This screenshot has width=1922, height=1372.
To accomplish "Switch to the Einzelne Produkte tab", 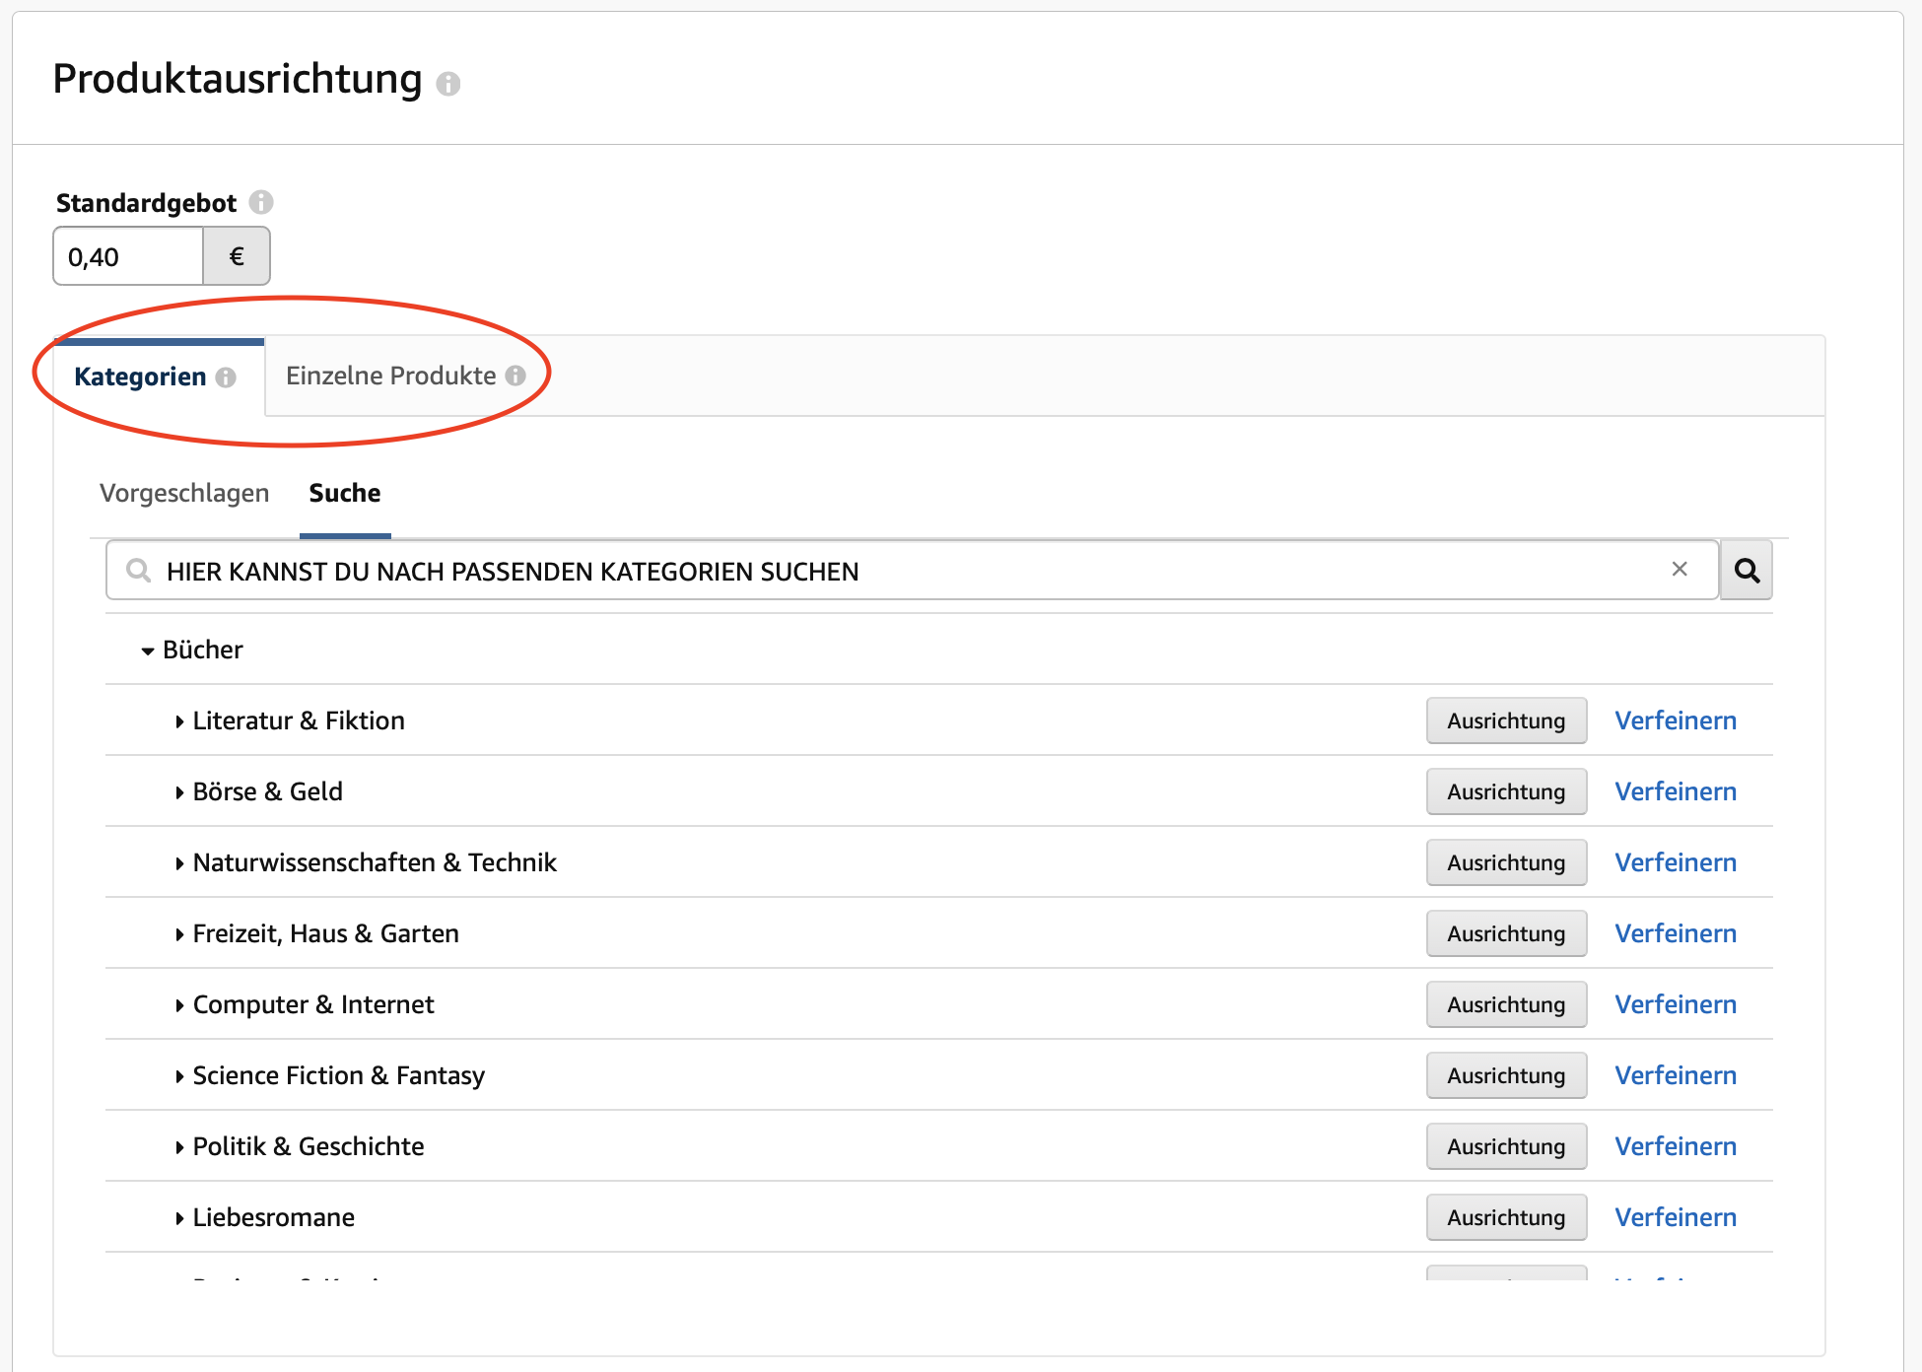I will click(390, 376).
